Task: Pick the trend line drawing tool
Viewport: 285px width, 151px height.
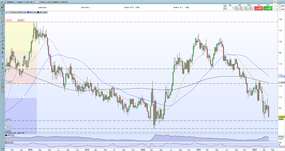Action: tap(3, 26)
